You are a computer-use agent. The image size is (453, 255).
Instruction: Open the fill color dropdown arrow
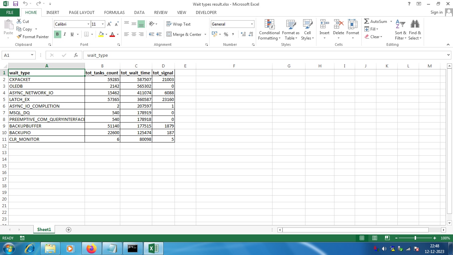pos(106,34)
